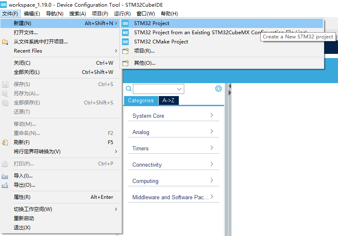Click 退出(X) to exit

pos(60,228)
